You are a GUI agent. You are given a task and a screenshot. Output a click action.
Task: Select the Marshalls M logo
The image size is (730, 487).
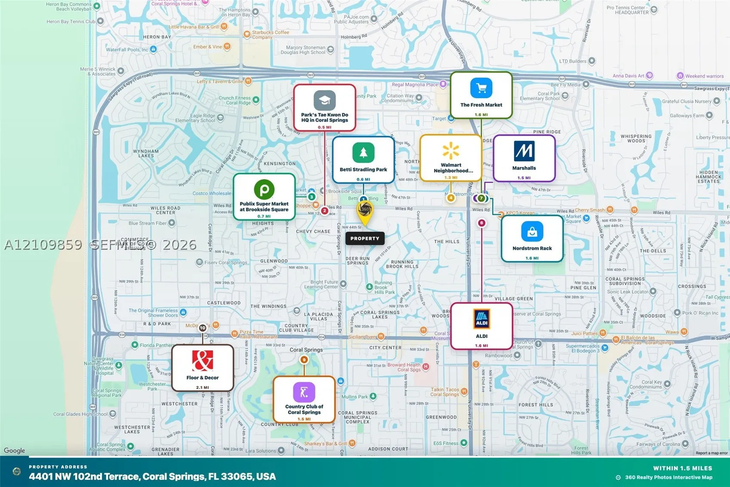point(524,151)
